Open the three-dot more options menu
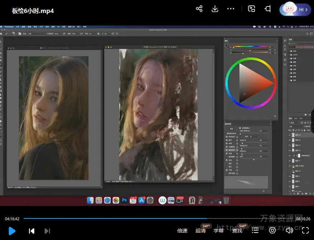 [x=231, y=9]
